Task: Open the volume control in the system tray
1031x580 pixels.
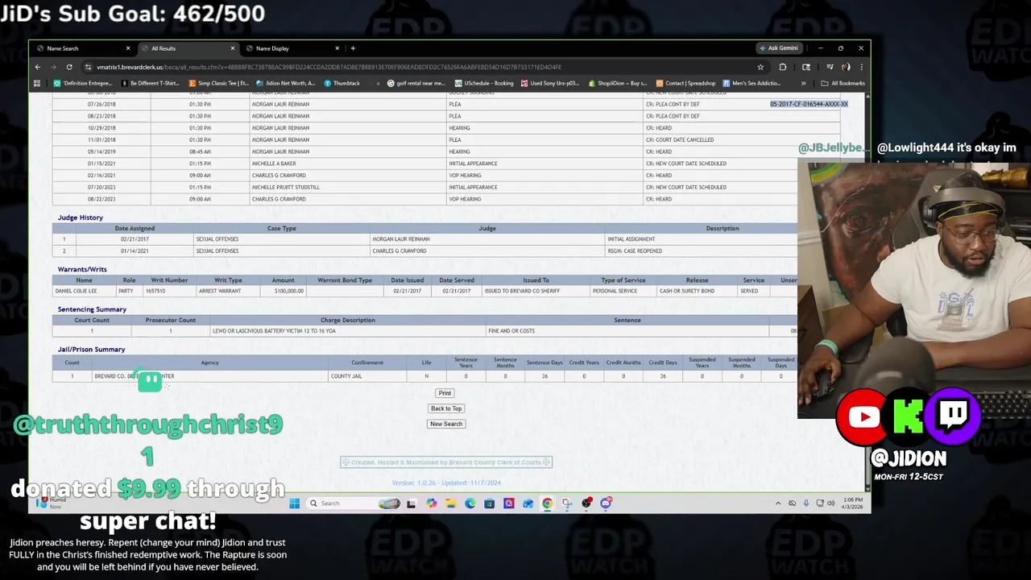Action: 830,503
